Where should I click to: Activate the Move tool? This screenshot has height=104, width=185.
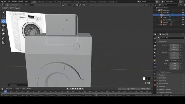tap(3, 21)
